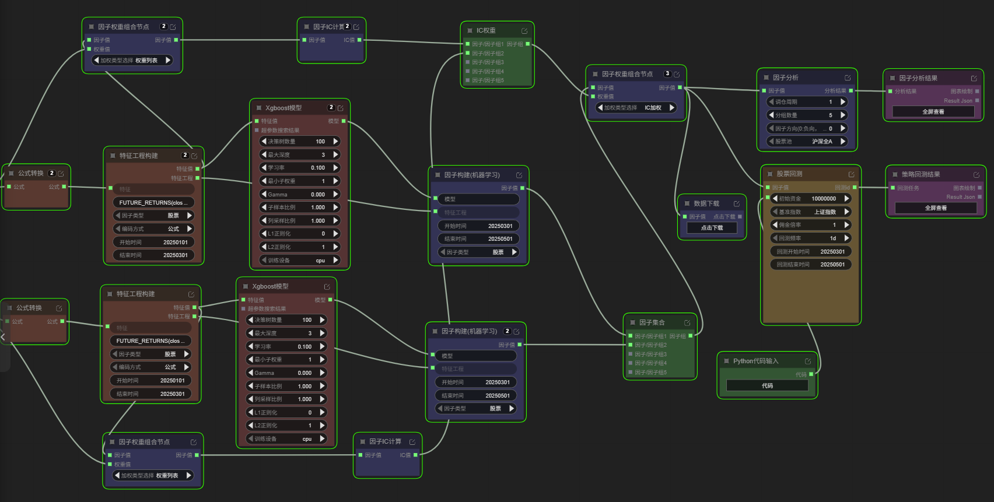
Task: Collapse the 因子集合 node via its title square
Action: click(x=632, y=322)
